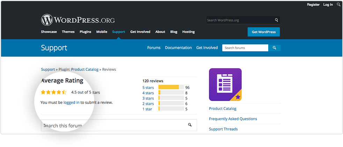Viewport: 343px width, 147px height.
Task: Click the 8 count beside 4 stars
Action: point(186,93)
